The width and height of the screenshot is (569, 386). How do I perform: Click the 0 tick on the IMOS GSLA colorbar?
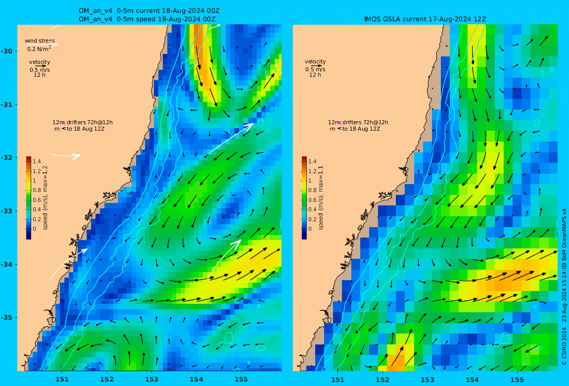(310, 229)
